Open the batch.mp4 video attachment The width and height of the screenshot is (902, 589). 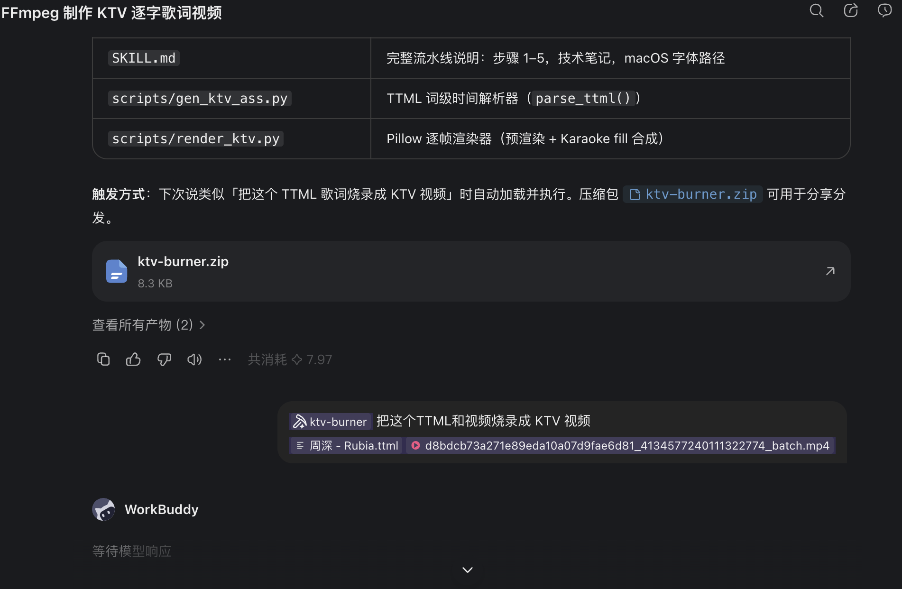click(x=620, y=446)
